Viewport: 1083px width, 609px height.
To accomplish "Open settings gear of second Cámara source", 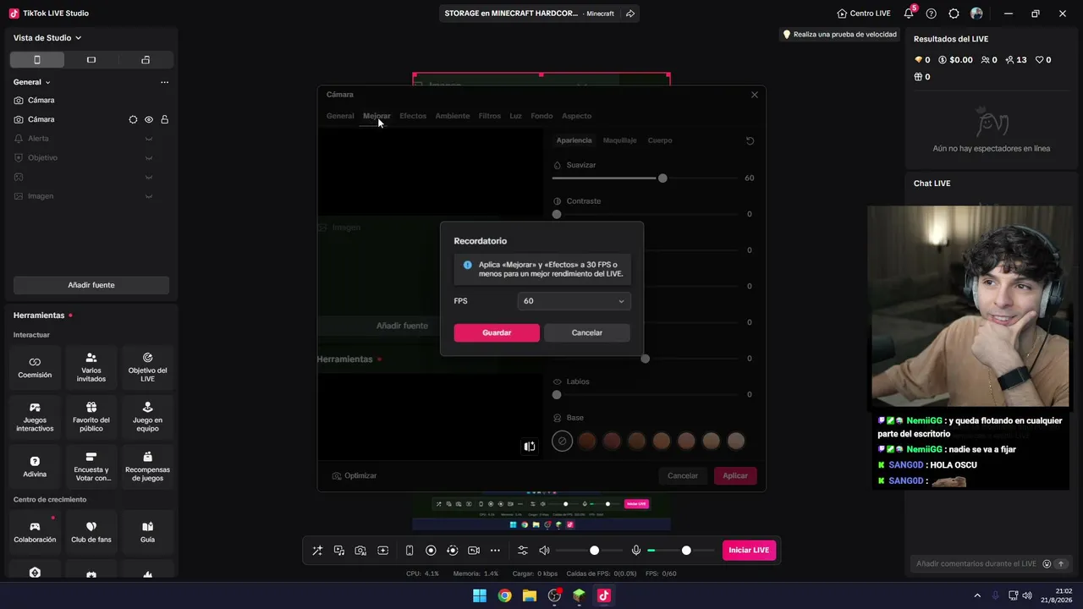I will 133,119.
